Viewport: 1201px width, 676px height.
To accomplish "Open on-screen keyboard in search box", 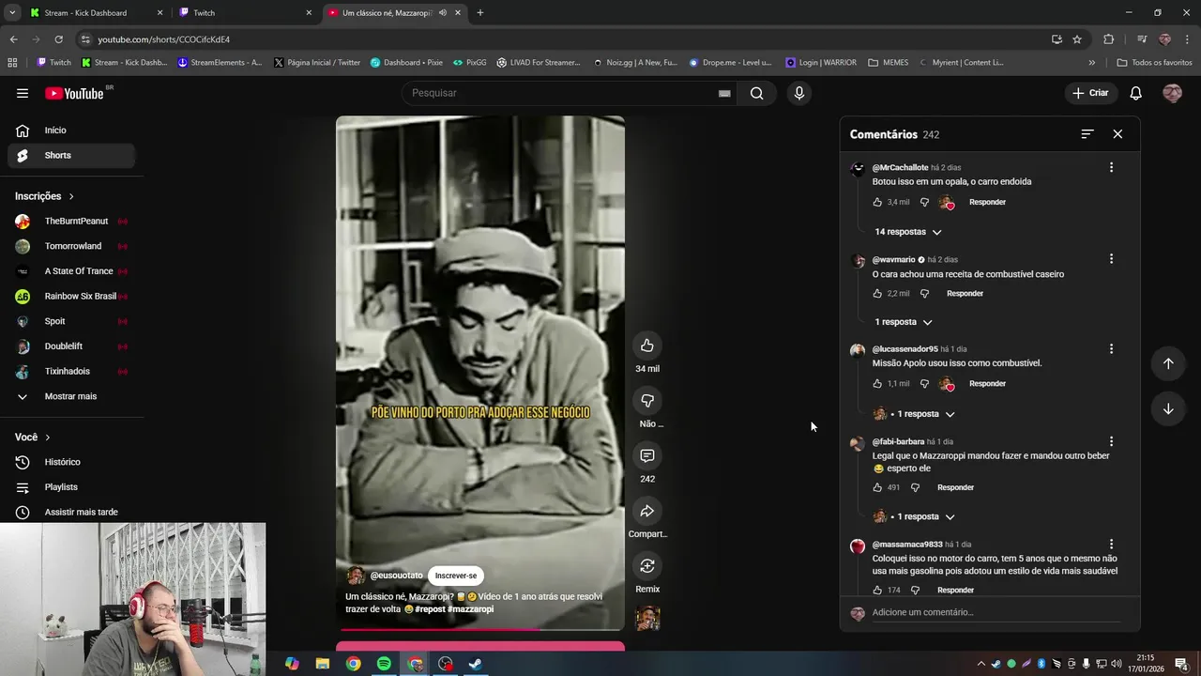I will click(x=724, y=93).
